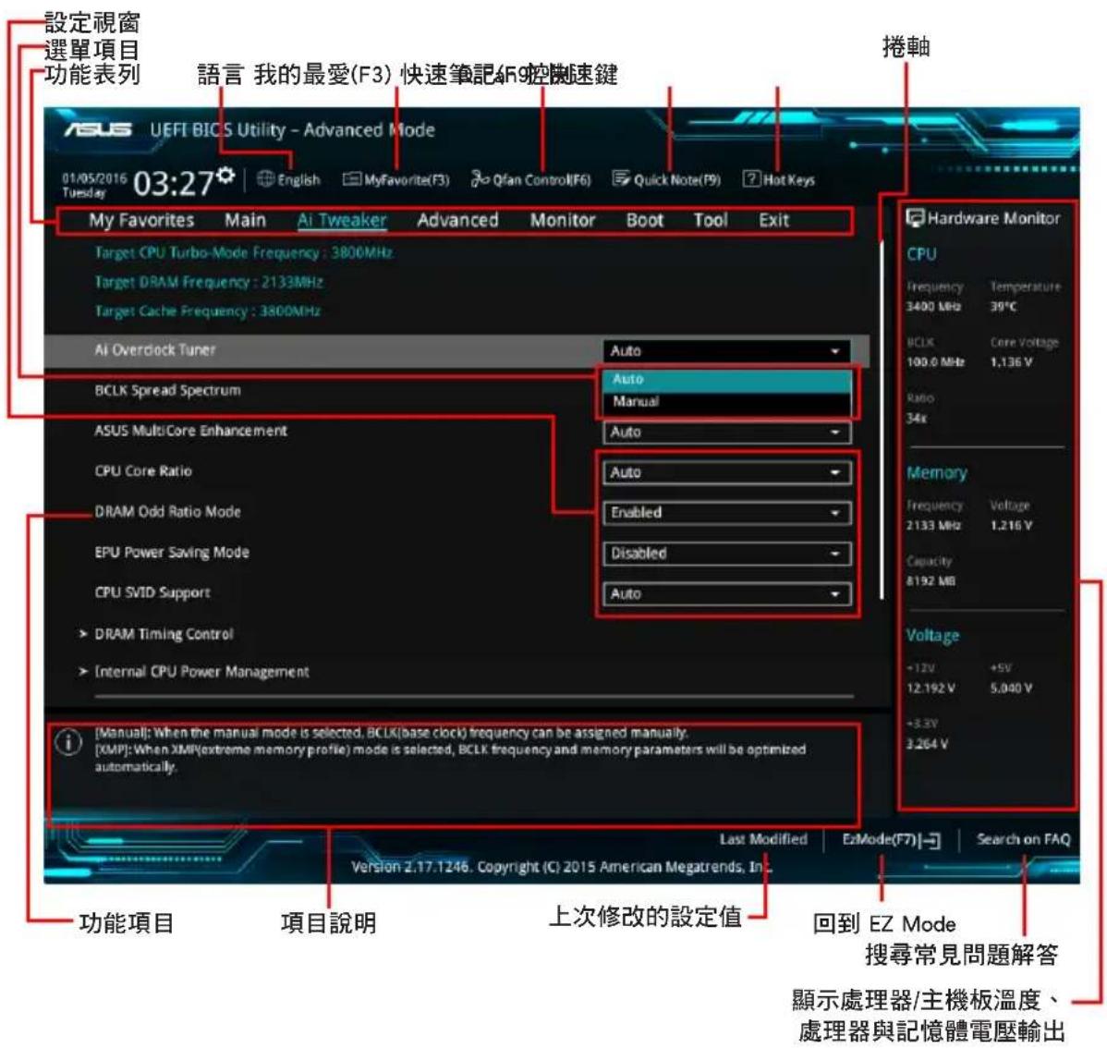Click the Memory heading in Hardware Monitor

[x=937, y=472]
